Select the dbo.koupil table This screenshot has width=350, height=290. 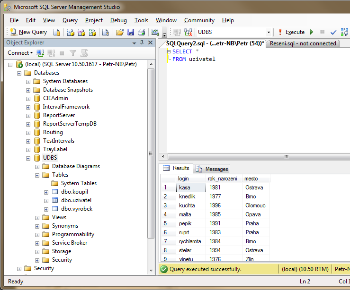[x=74, y=192]
